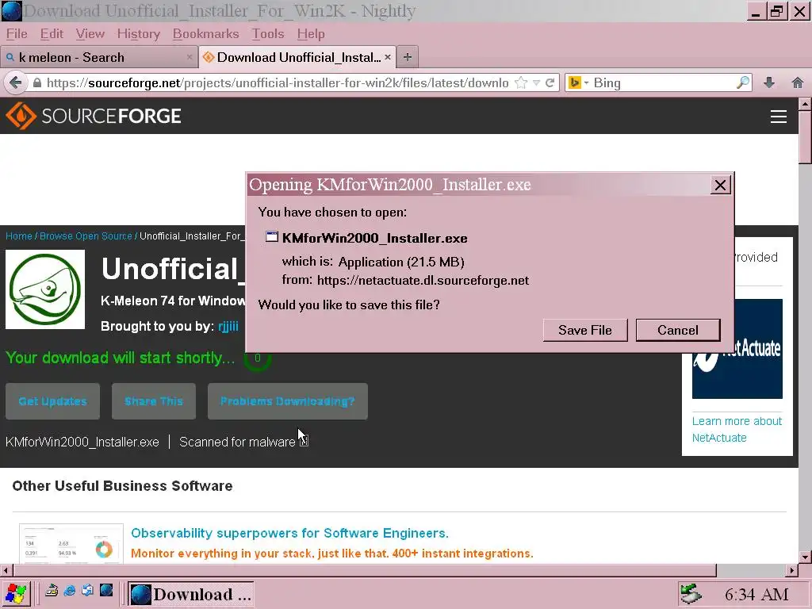The image size is (812, 609).
Task: Click the Share This button
Action: coord(154,400)
